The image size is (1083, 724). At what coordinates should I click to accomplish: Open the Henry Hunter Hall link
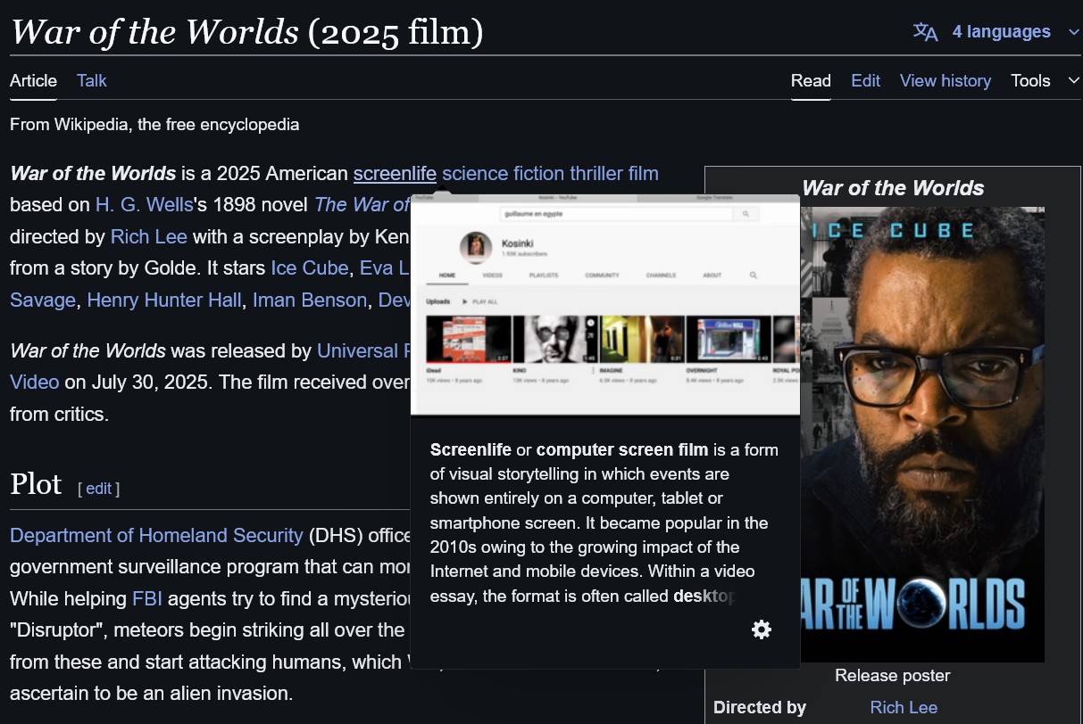pos(164,300)
